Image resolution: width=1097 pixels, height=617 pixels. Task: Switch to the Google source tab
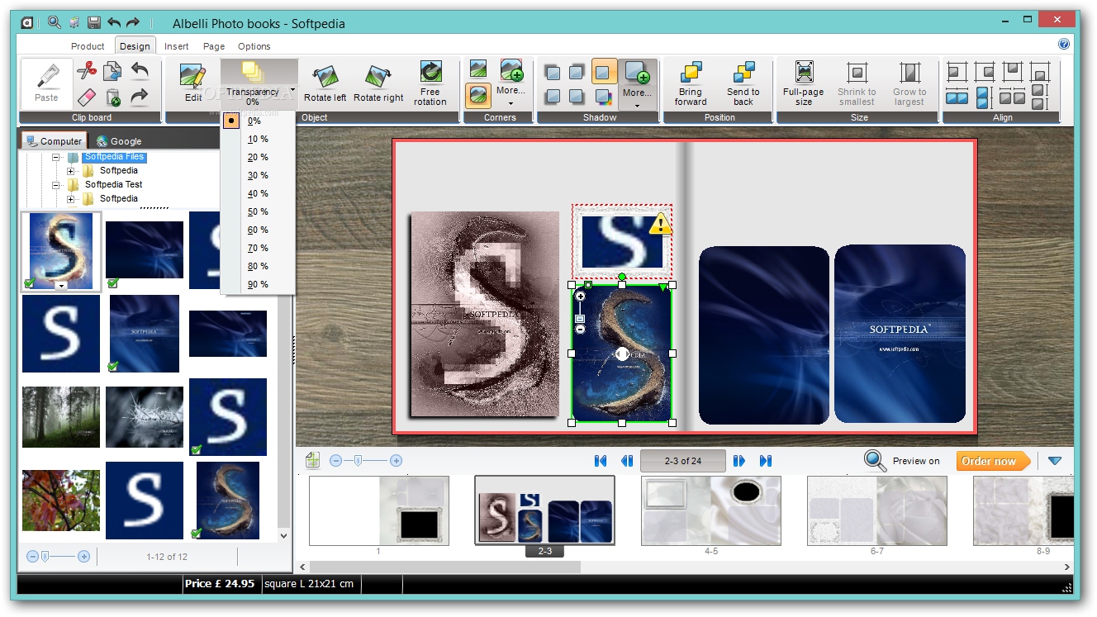pyautogui.click(x=118, y=141)
